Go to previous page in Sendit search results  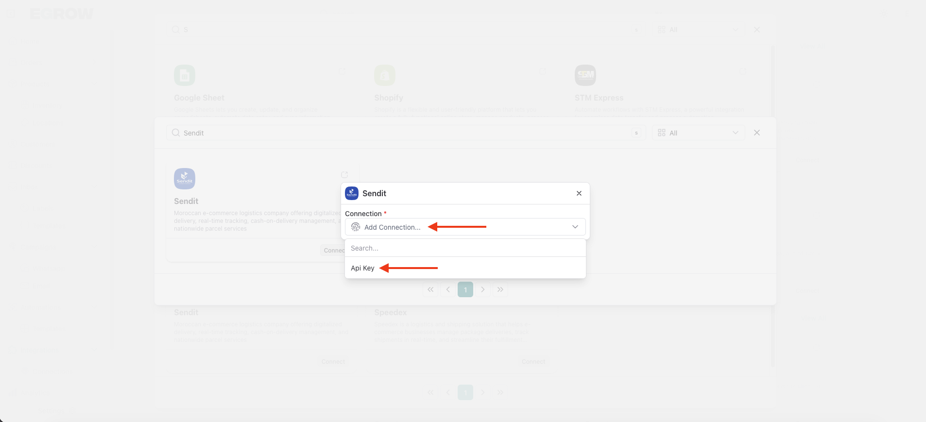pyautogui.click(x=448, y=289)
